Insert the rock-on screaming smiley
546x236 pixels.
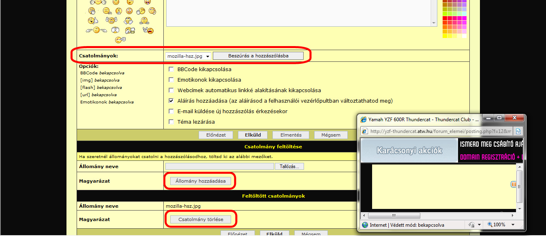pyautogui.click(x=148, y=30)
